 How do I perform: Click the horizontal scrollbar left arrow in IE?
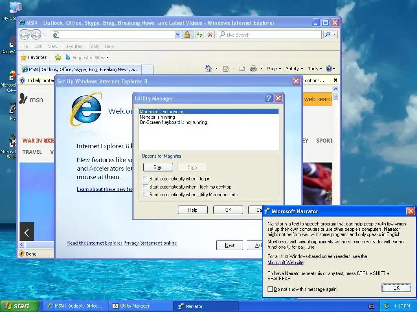pos(22,244)
